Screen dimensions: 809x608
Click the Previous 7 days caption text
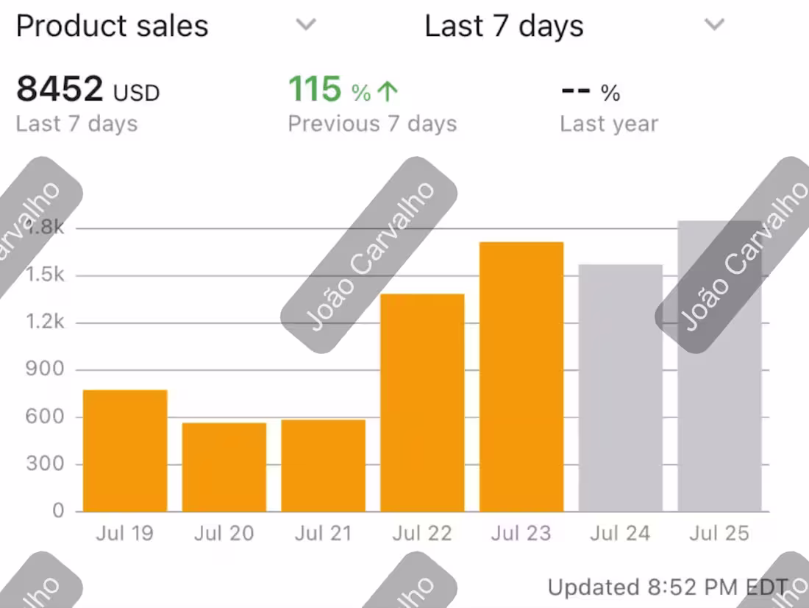click(x=372, y=123)
